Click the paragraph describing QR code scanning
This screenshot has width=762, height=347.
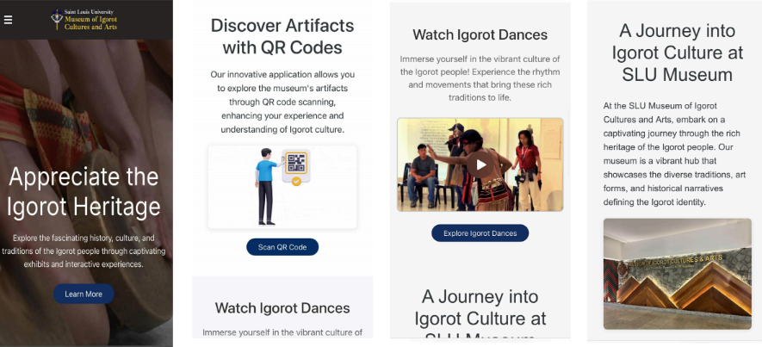click(x=282, y=102)
